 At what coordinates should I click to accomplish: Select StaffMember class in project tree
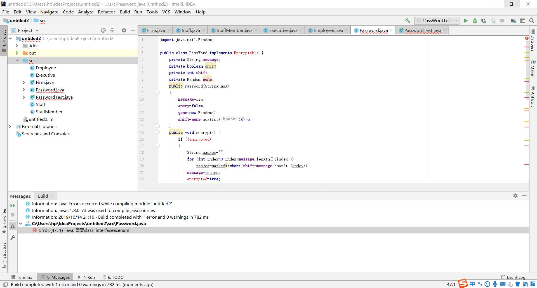tap(49, 112)
